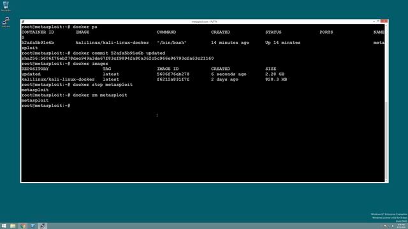Click the taskbar clock and date
The image size is (408, 229).
[x=401, y=226]
